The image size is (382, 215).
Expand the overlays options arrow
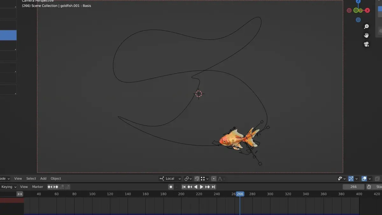click(370, 179)
